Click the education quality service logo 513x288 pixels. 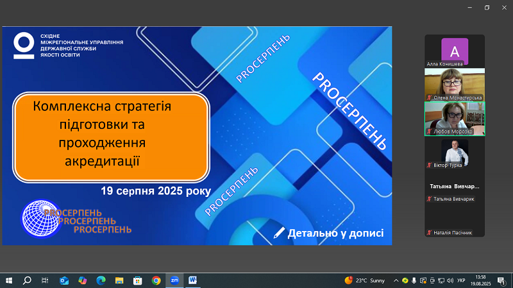pyautogui.click(x=68, y=46)
